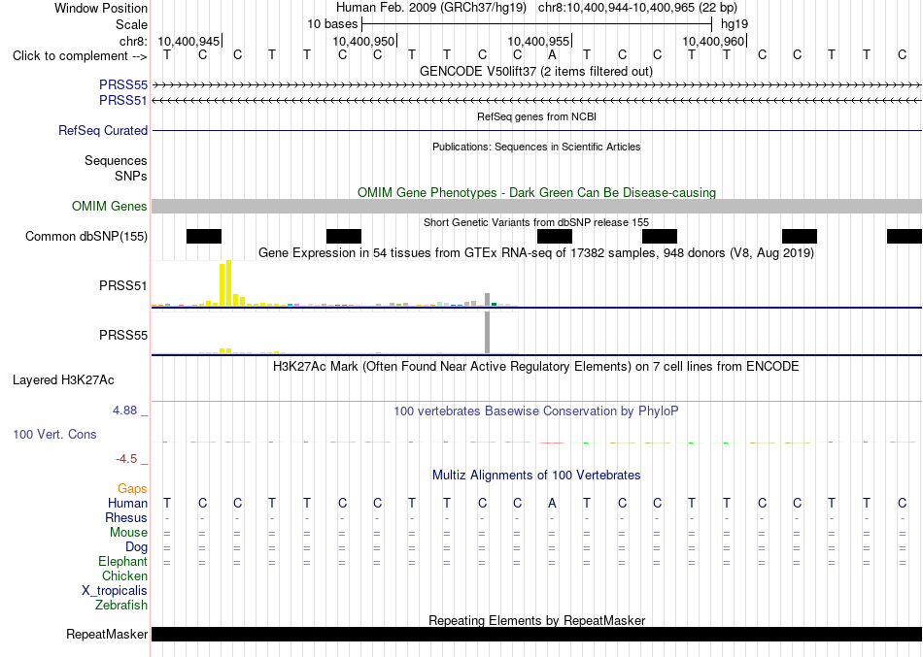Click the -4.5 PhyloP lower limit value

(x=126, y=459)
